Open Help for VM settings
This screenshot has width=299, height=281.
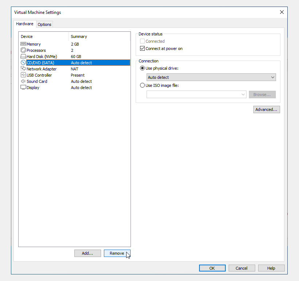click(271, 268)
